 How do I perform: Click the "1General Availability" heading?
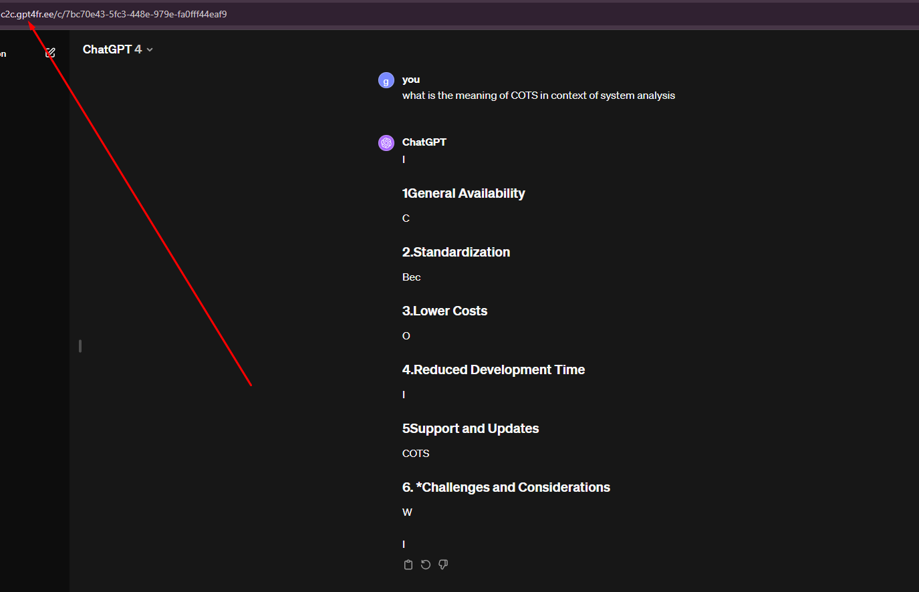[x=463, y=194]
